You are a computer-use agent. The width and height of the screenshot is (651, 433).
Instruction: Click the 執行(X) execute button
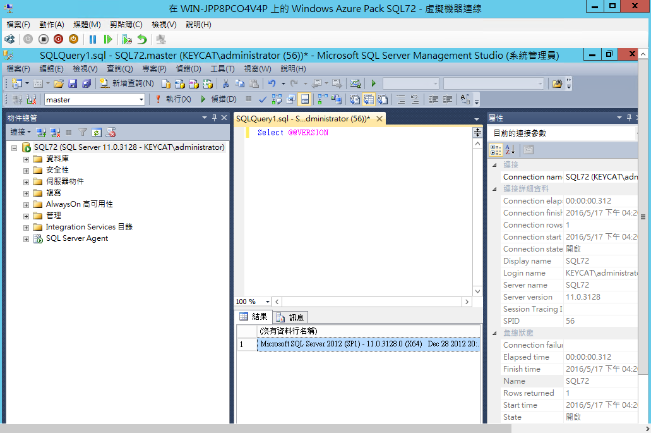point(173,99)
